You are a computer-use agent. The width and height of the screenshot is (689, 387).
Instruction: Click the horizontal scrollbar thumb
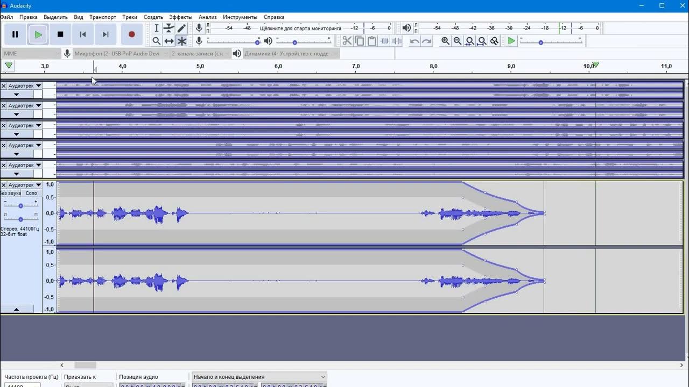(x=85, y=365)
